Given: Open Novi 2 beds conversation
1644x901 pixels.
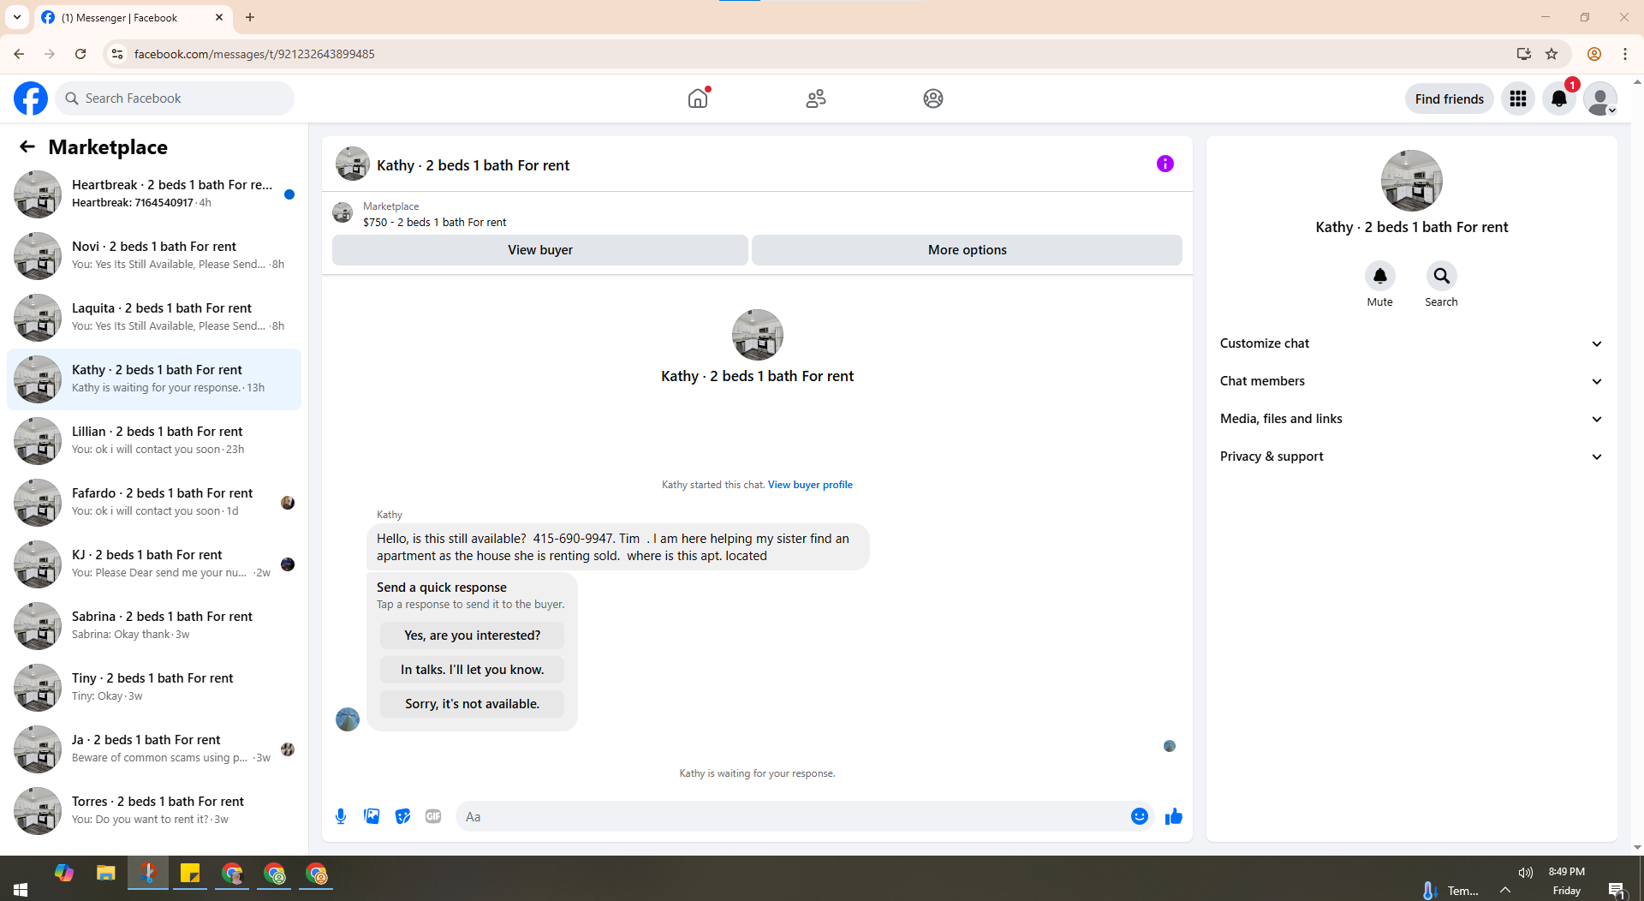Looking at the screenshot, I should pos(154,256).
